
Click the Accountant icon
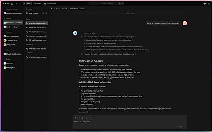click(x=5, y=44)
